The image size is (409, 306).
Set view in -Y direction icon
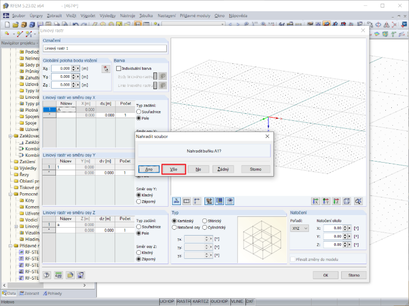(326, 201)
